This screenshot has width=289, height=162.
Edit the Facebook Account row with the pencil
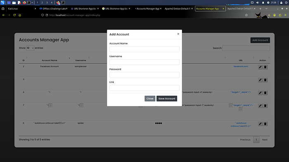pyautogui.click(x=260, y=67)
